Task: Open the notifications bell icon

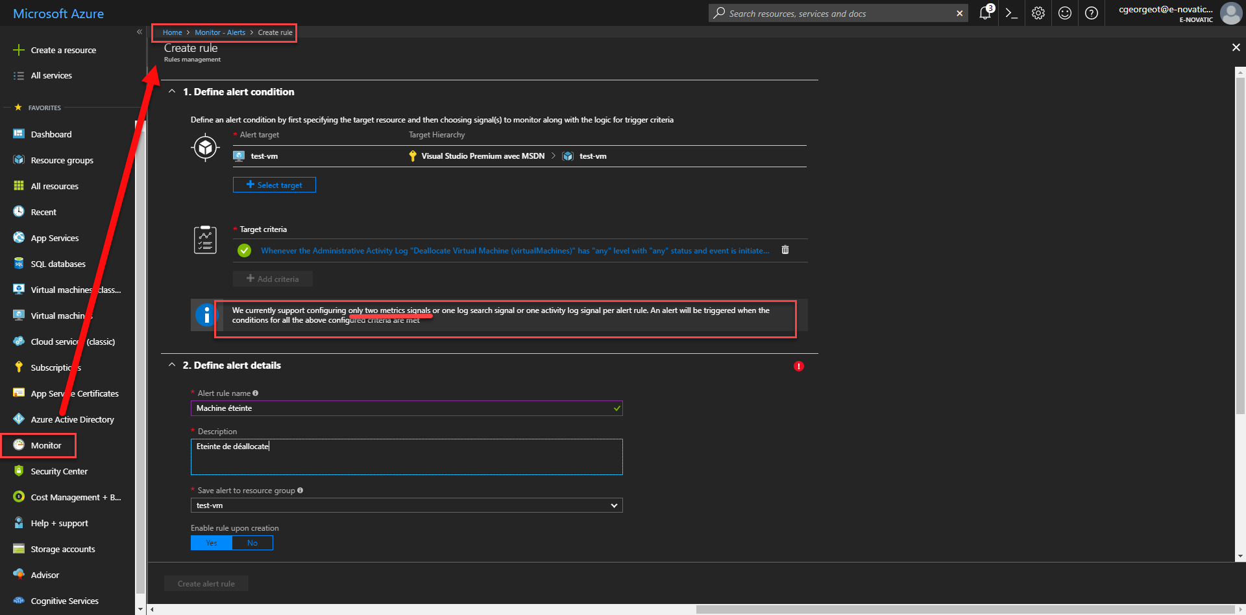Action: pyautogui.click(x=985, y=13)
